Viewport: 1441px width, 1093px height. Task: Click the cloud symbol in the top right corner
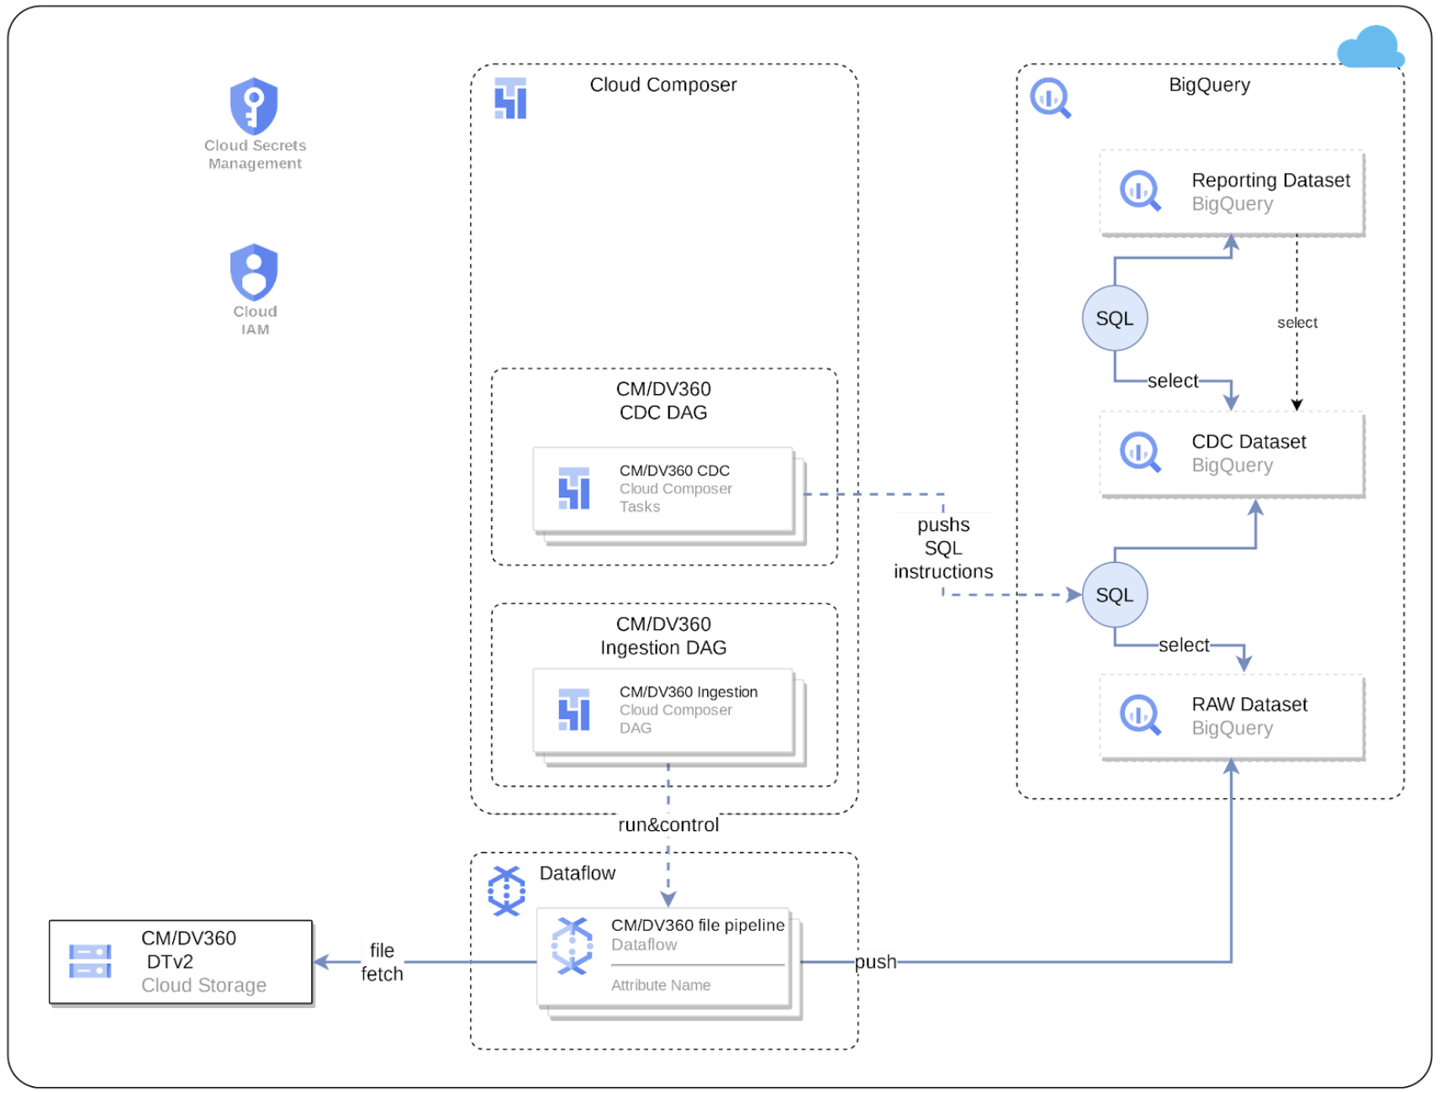1370,48
